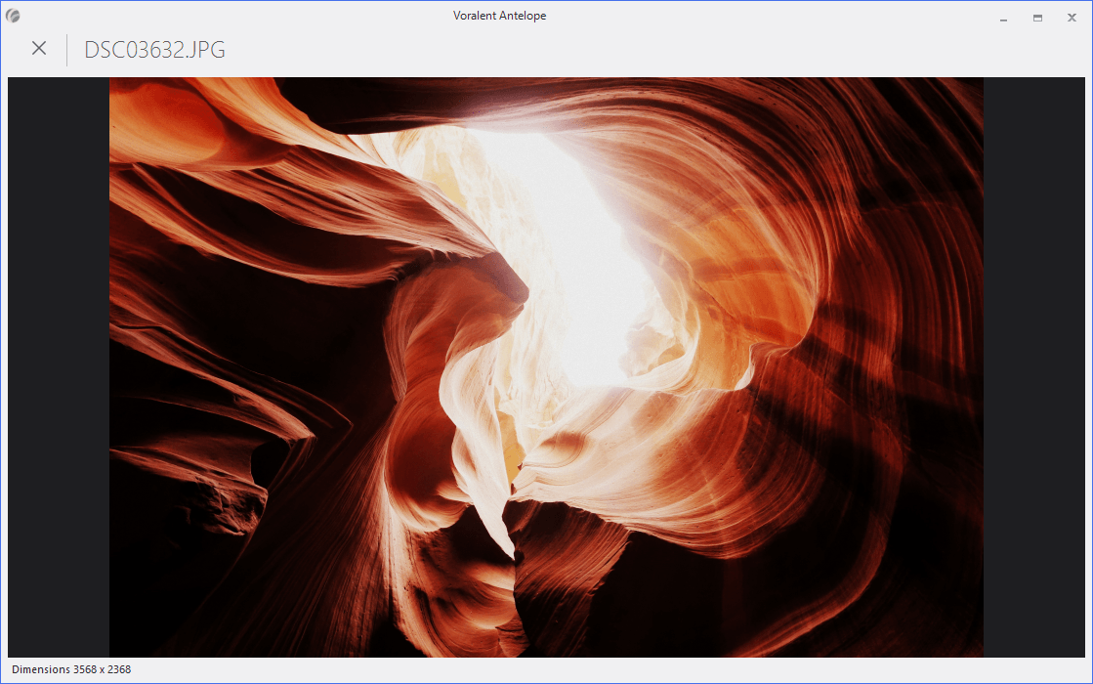Close the Voralent Antelope window

coord(1072,18)
